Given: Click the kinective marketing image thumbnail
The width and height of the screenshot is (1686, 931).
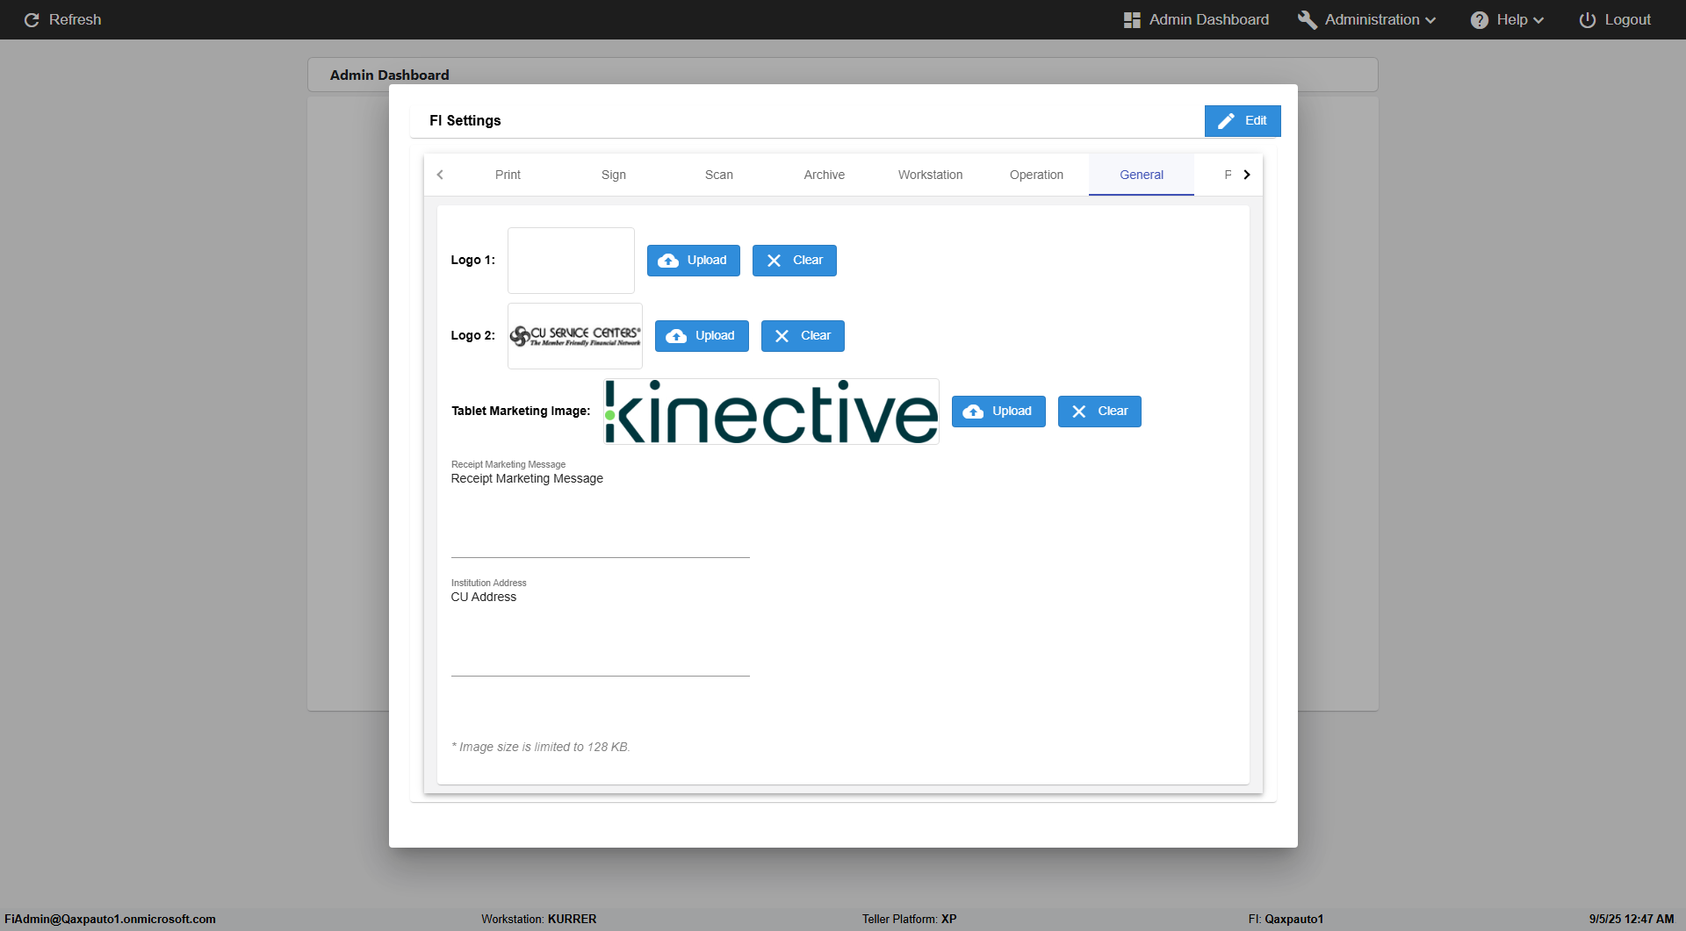Looking at the screenshot, I should 771,412.
